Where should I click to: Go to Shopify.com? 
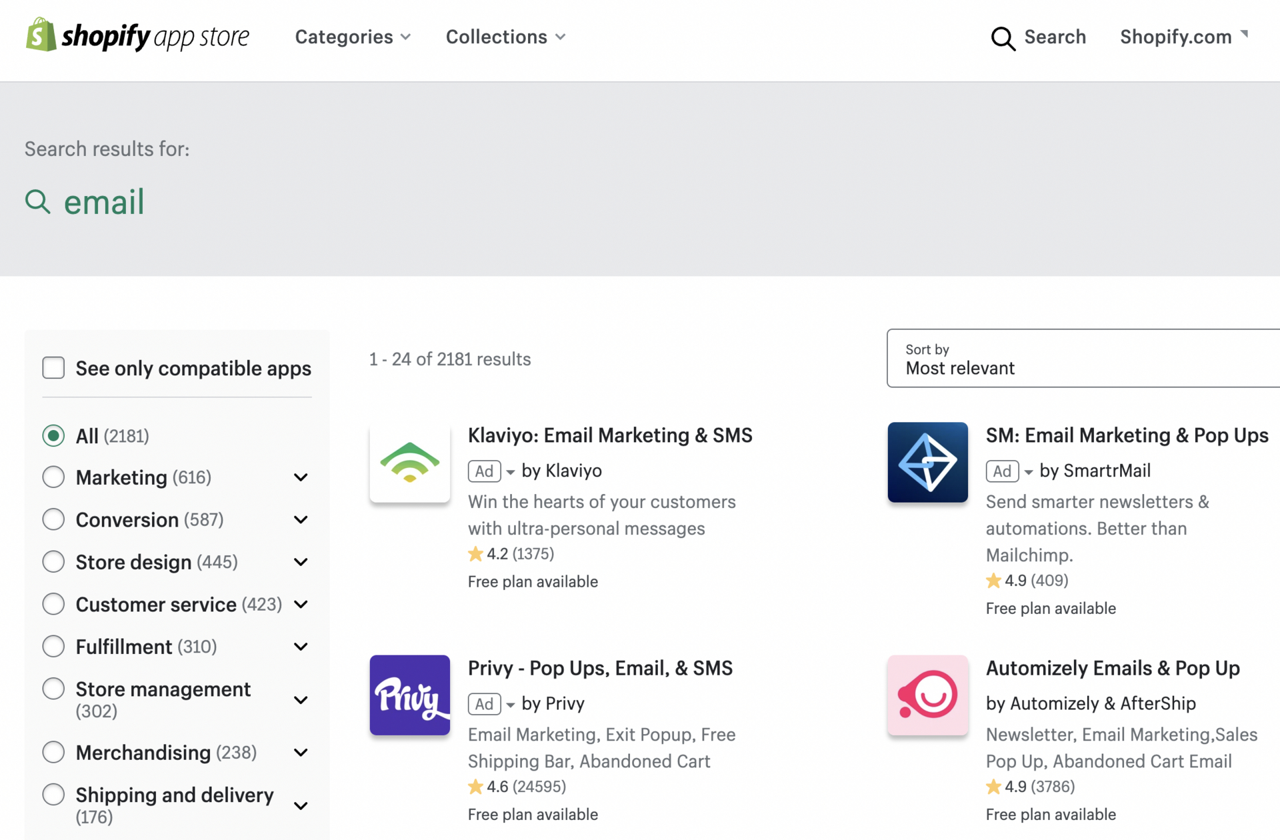[1175, 37]
